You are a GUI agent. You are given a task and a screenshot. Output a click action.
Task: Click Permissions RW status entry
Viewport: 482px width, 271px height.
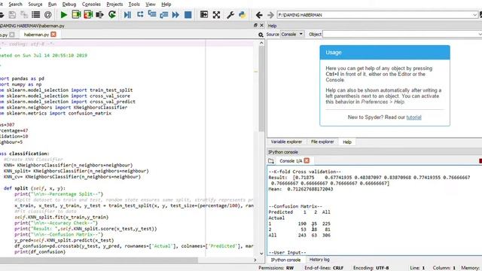pyautogui.click(x=276, y=268)
